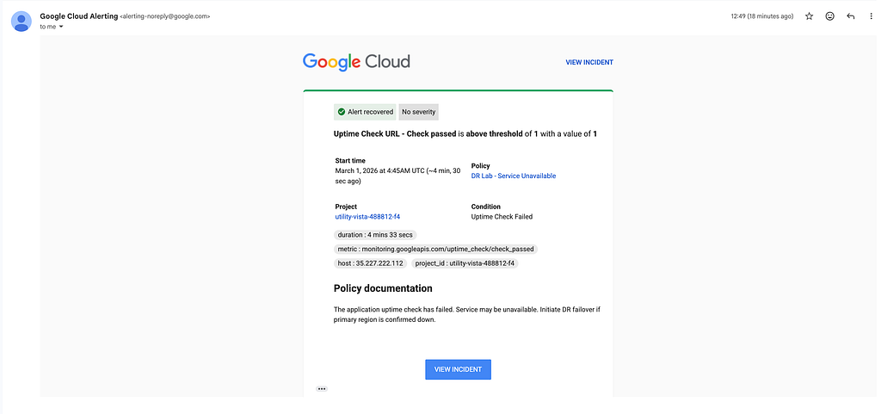The width and height of the screenshot is (881, 414).
Task: Show trimmed content with the ellipsis button
Action: 322,388
